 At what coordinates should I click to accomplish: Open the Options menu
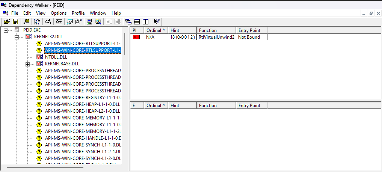coord(59,13)
